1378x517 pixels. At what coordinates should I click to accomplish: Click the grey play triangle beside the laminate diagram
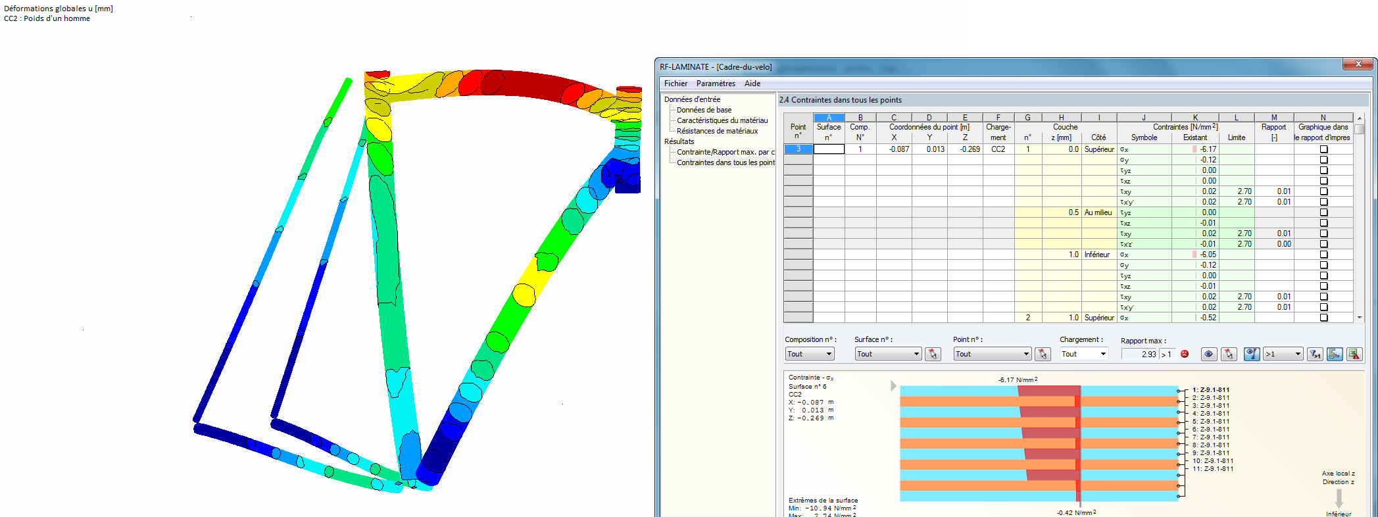pos(893,386)
